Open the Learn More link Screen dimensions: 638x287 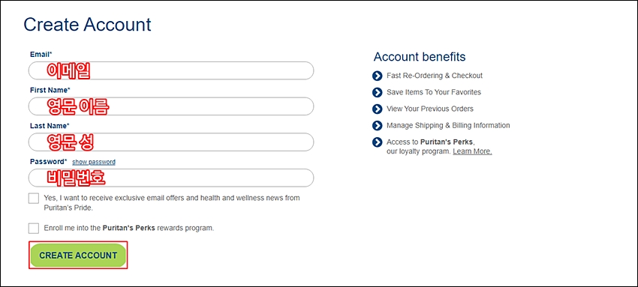click(x=472, y=151)
